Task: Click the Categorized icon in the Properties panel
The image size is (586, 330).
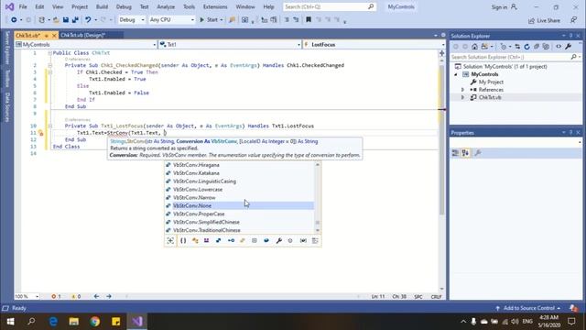Action: 455,153
